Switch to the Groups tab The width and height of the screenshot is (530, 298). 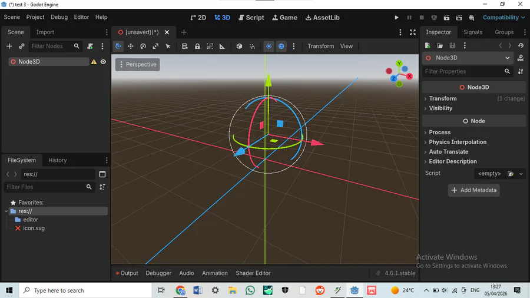point(504,32)
